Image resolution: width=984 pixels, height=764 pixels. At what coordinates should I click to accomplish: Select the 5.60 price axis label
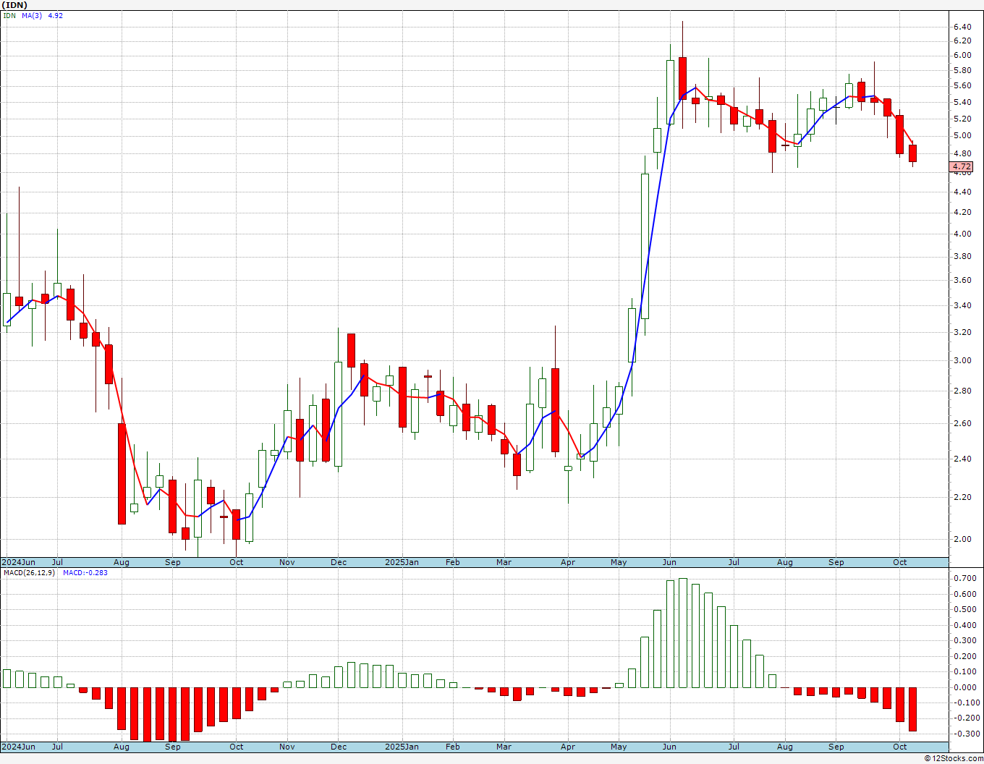point(962,85)
